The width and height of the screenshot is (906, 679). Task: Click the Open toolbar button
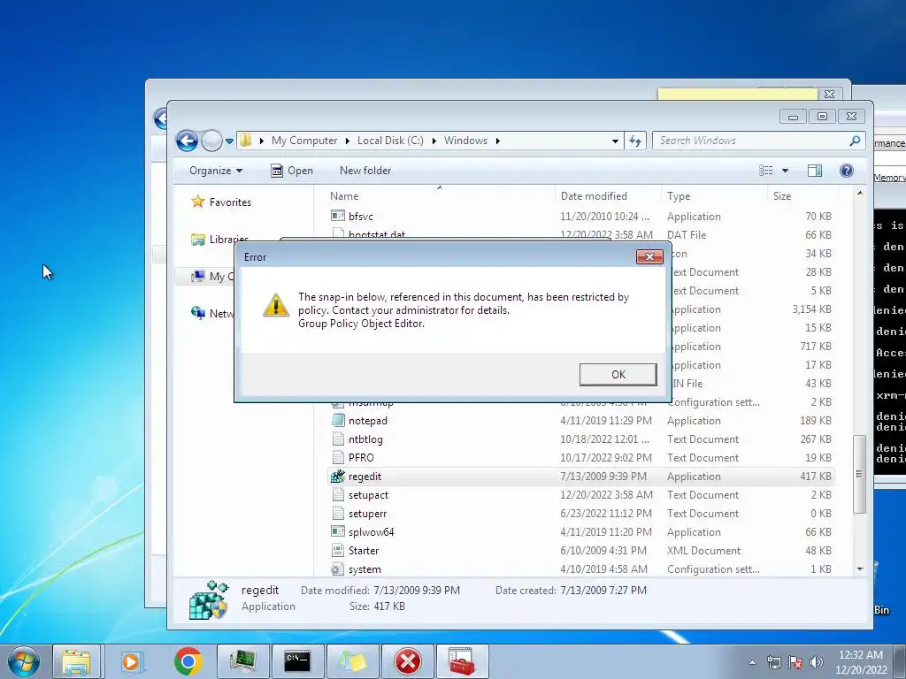click(292, 171)
